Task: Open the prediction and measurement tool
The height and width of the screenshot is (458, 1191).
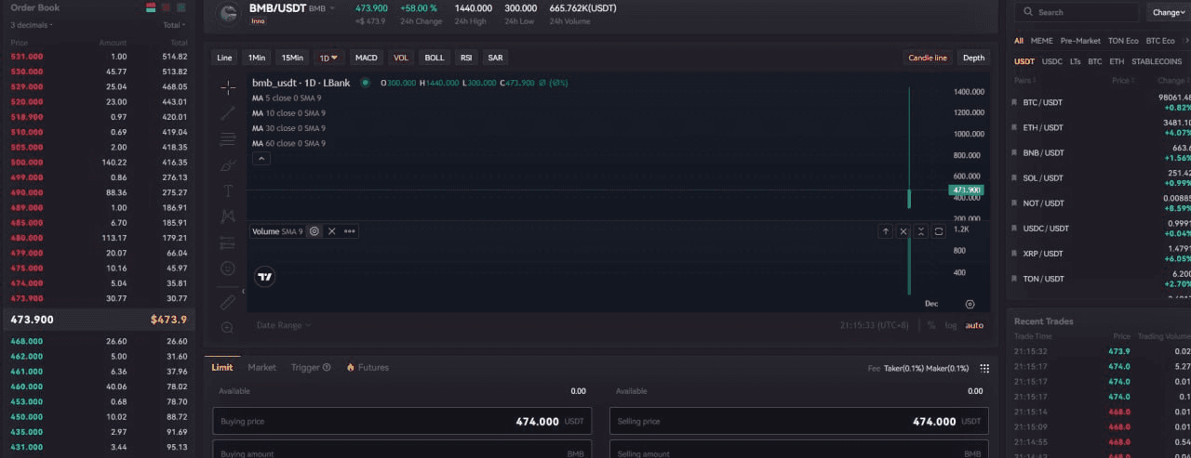Action: tap(228, 242)
